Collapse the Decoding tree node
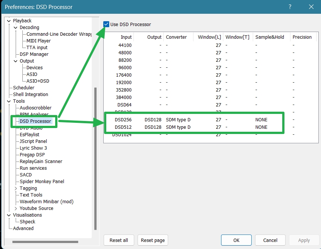The height and width of the screenshot is (249, 321). pyautogui.click(x=16, y=28)
